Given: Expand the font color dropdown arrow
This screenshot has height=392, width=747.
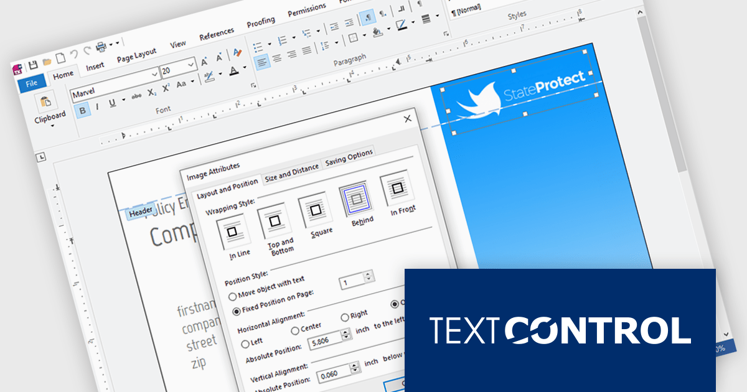Looking at the screenshot, I should tap(245, 68).
